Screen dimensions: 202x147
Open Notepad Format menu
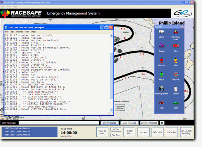[19, 32]
